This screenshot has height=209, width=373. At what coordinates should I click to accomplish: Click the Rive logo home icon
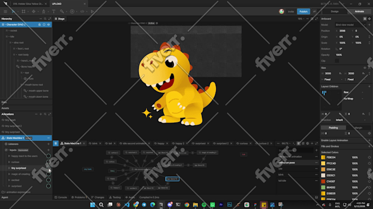coord(5,4)
